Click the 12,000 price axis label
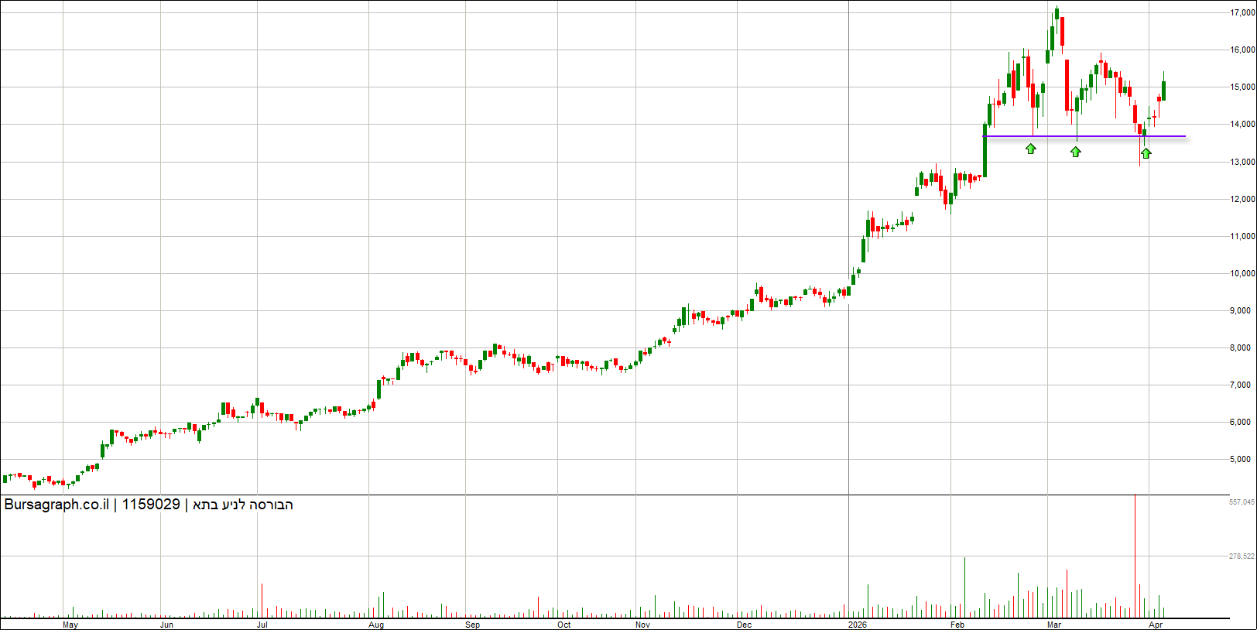The height and width of the screenshot is (630, 1257). (1242, 199)
